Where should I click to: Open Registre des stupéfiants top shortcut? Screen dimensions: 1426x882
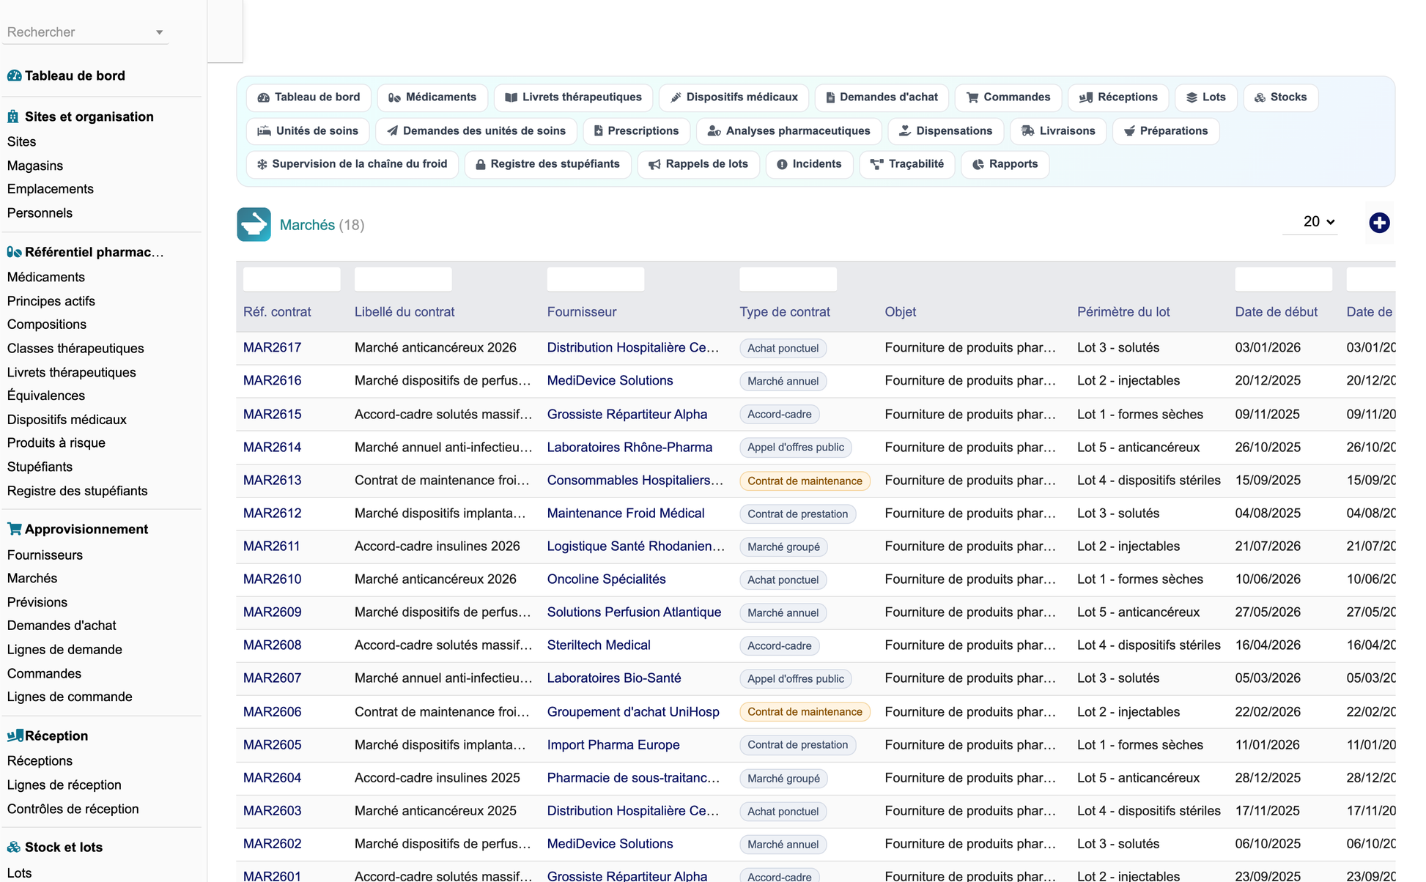pyautogui.click(x=548, y=164)
